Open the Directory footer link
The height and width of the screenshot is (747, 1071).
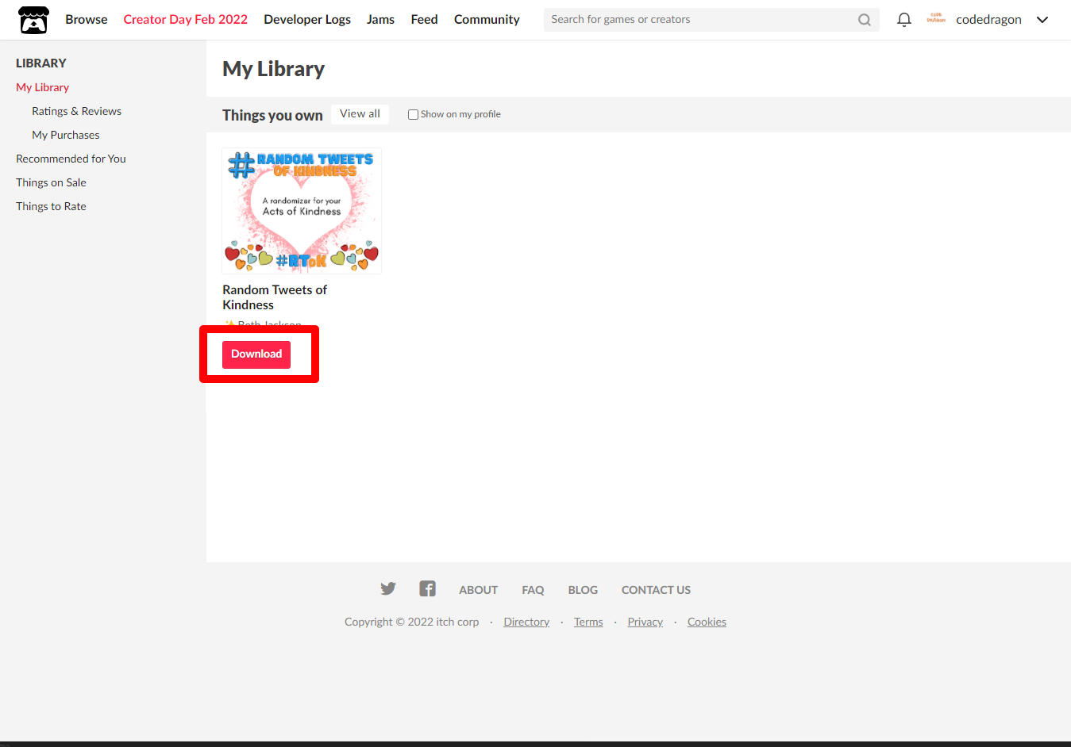pos(526,622)
